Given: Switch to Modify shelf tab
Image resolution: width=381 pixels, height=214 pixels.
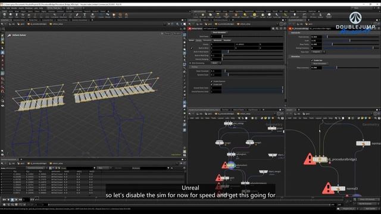Looking at the screenshot, I should click(11, 11).
